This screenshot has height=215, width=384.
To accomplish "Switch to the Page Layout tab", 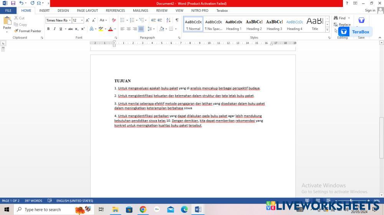I will point(87,11).
